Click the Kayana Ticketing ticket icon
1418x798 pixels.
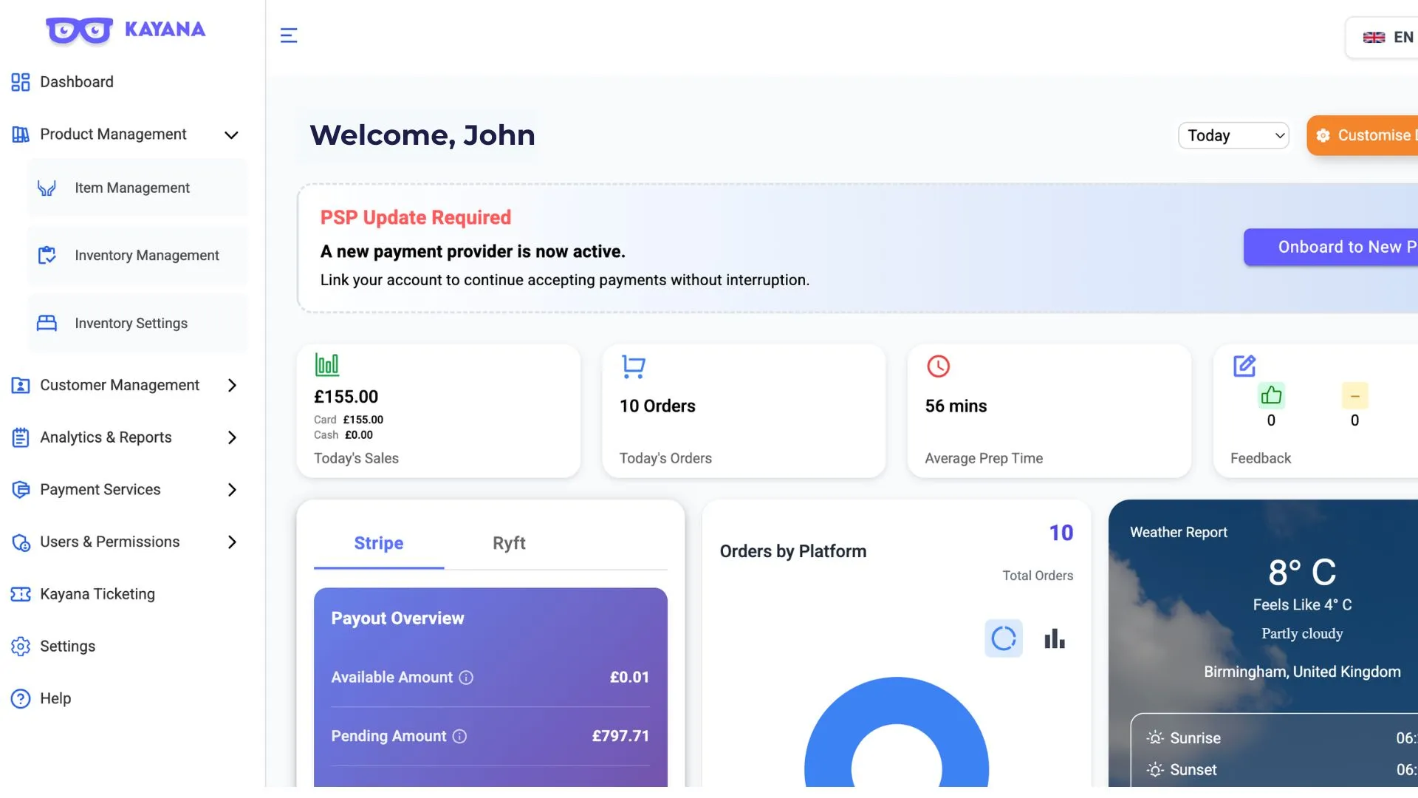[x=21, y=594]
